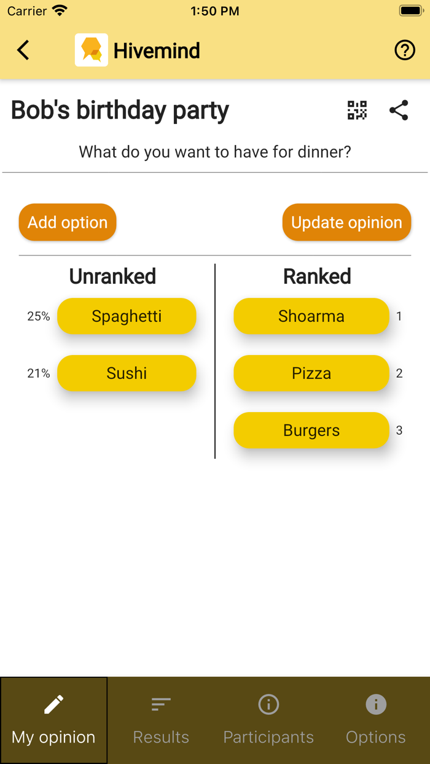
Task: Tap the Options info icon
Action: point(376,704)
